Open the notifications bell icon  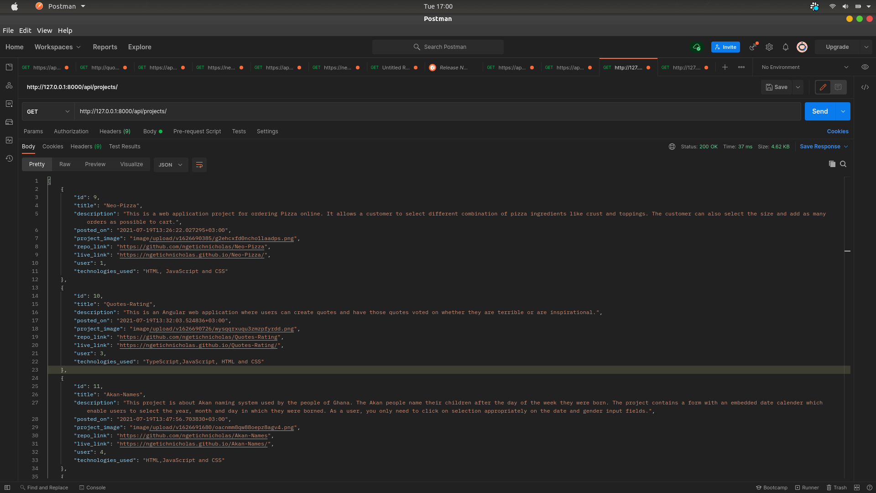pyautogui.click(x=786, y=47)
